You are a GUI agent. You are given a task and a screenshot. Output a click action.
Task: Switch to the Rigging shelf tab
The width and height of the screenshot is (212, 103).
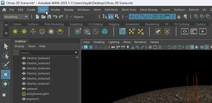point(114,24)
